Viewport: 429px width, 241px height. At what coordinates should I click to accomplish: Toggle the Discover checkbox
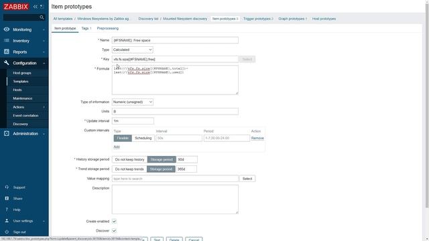(x=114, y=230)
